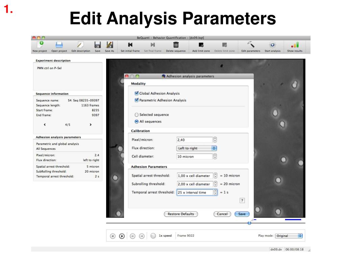Click the '06:00/08:18' status time

294,249
